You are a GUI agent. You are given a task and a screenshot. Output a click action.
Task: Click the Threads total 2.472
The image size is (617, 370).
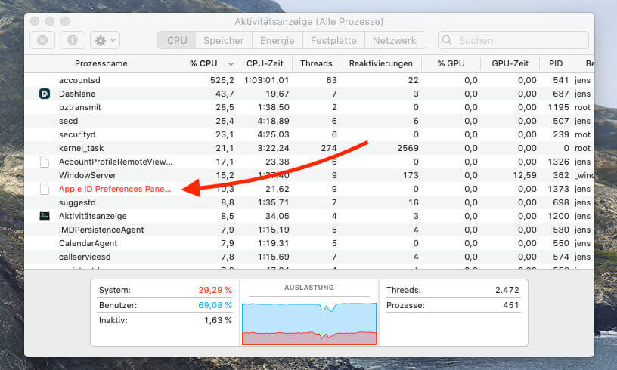pyautogui.click(x=507, y=290)
